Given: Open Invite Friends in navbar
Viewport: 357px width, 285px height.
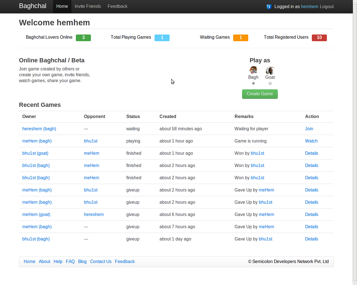Looking at the screenshot, I should (88, 6).
